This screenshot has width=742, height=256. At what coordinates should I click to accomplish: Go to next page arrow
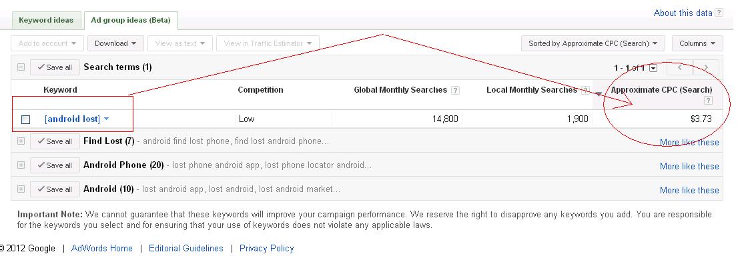706,68
